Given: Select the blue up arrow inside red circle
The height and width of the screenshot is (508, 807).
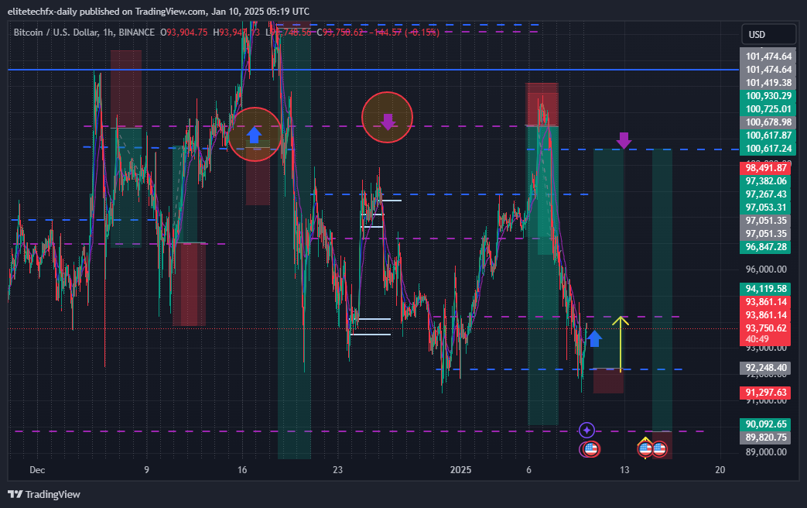Looking at the screenshot, I should pos(255,135).
